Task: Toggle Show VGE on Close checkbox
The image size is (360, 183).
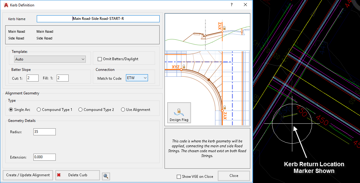Action: [179, 177]
